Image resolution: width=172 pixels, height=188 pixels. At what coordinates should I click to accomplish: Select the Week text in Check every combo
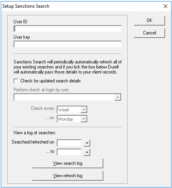(x=64, y=110)
